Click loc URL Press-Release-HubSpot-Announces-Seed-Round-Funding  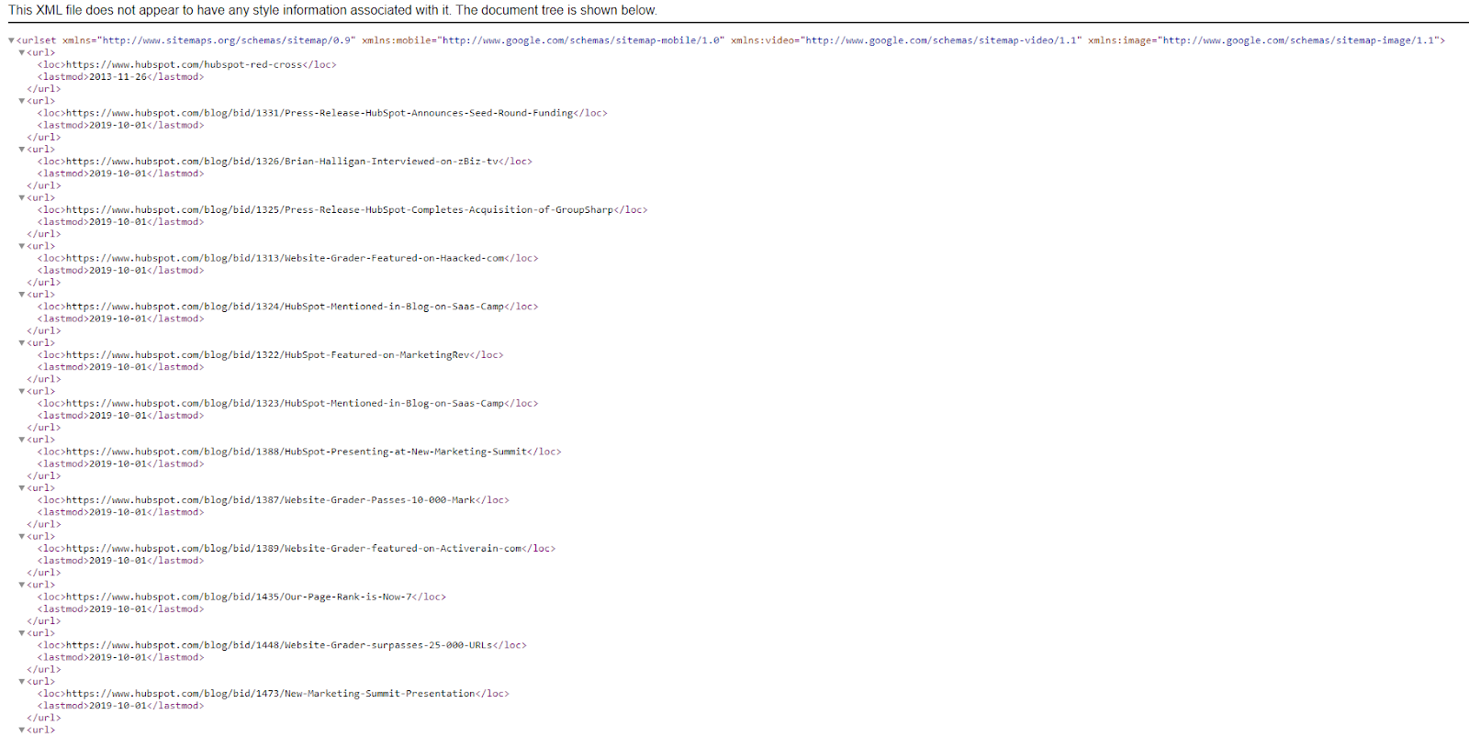(320, 113)
